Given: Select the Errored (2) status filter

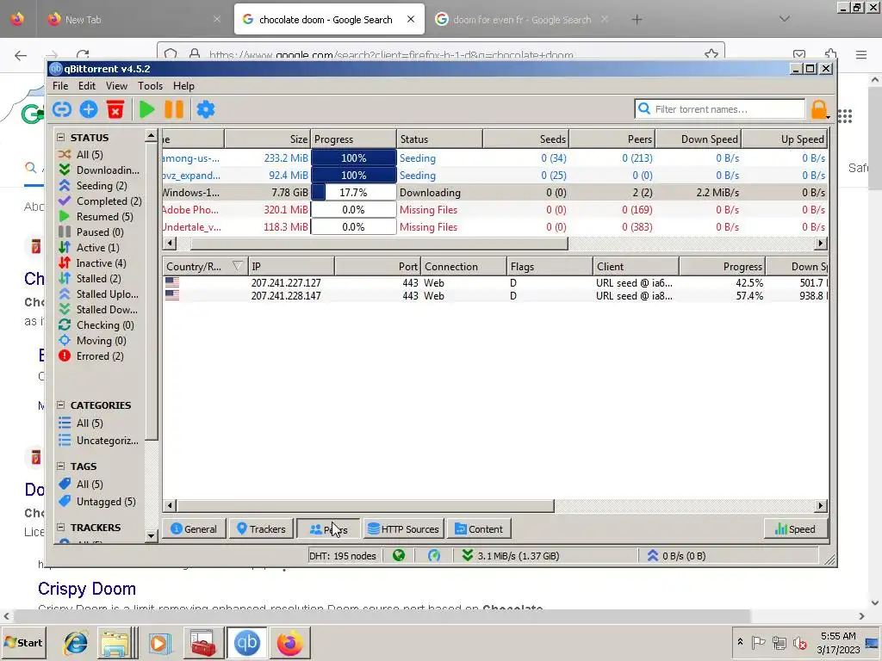Looking at the screenshot, I should point(91,355).
